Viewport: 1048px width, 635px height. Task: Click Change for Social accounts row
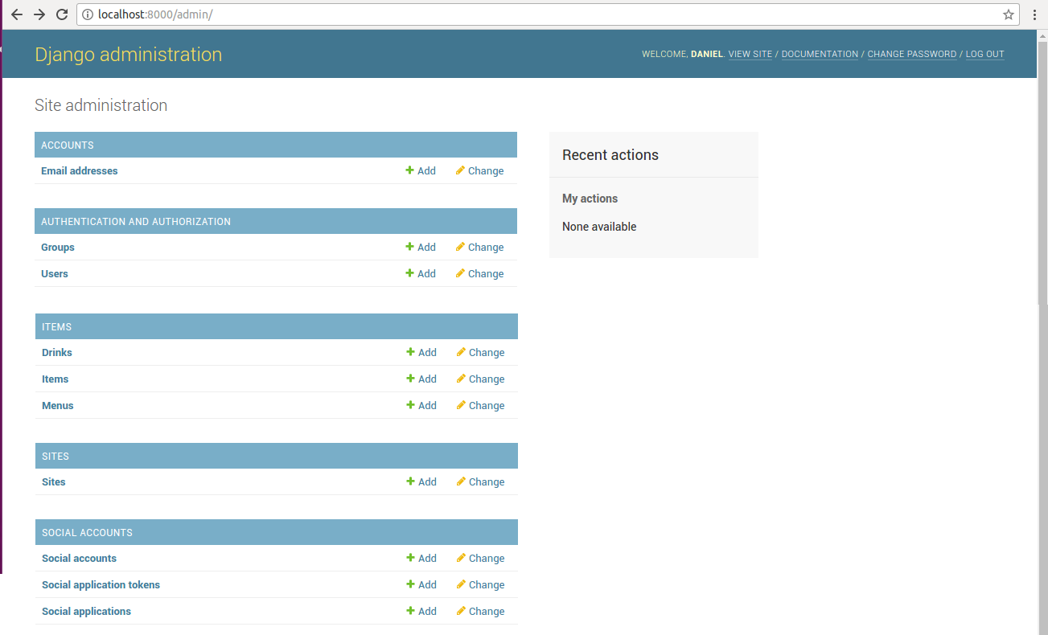tap(480, 558)
